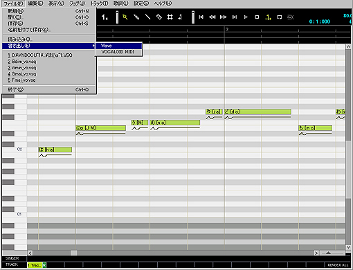Viewport: 353px width, 270px height.
Task: Select the note 'do' in piano roll
Action: click(257, 112)
